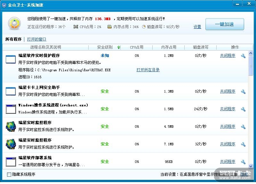Close the 7.1MB 瑞星实时监控程序 process
Screen dimensions: 256x184
pos(228,144)
